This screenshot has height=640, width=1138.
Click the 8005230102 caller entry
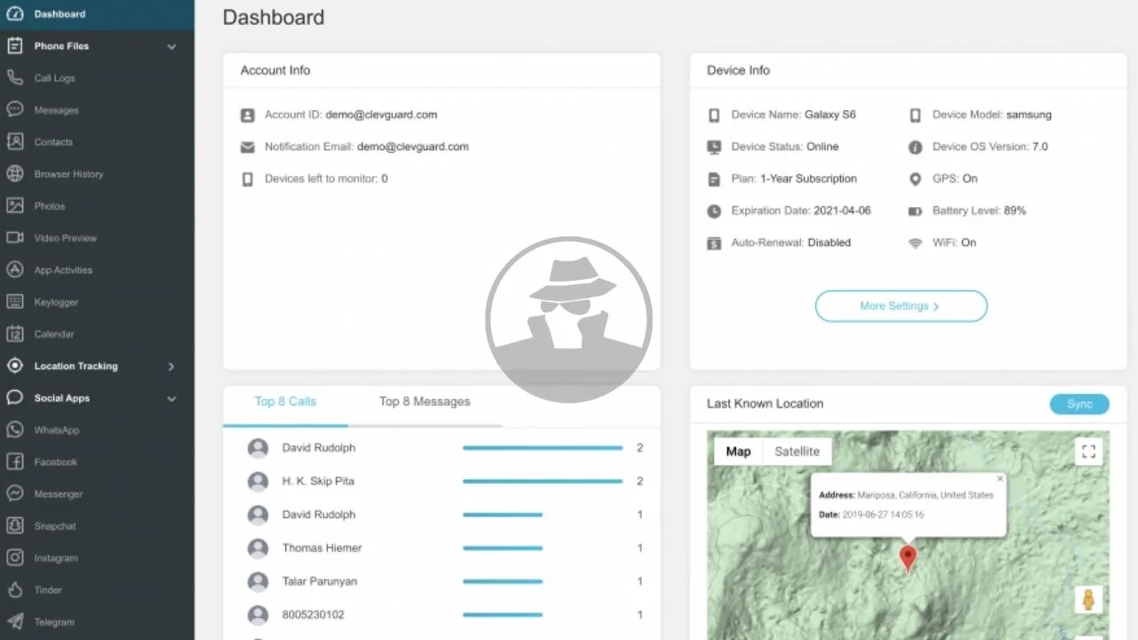(313, 614)
